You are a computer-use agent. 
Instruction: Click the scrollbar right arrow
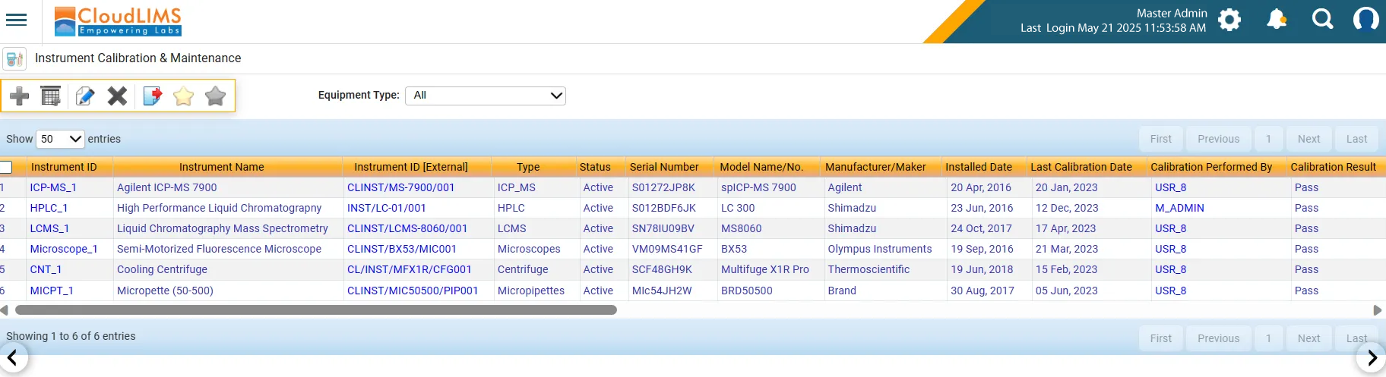(1378, 310)
